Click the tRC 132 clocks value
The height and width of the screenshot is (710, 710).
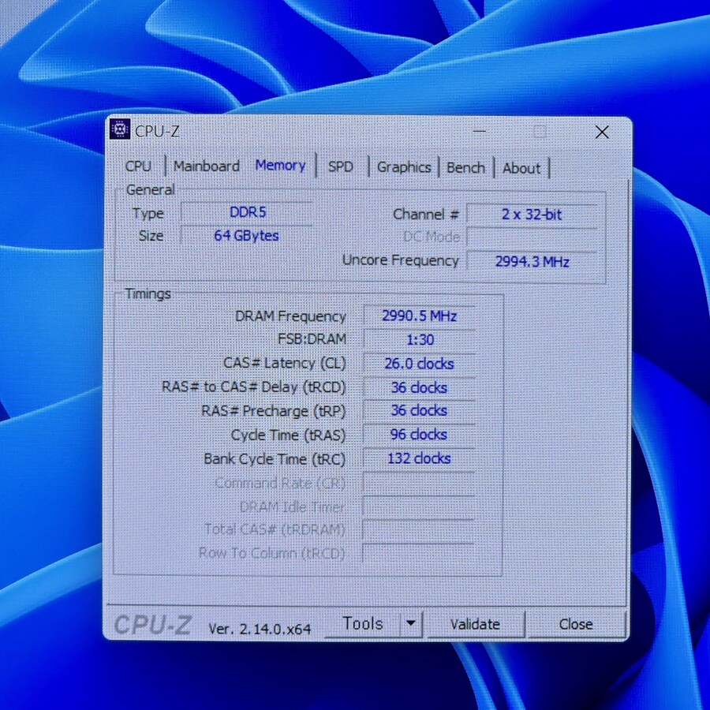click(420, 458)
